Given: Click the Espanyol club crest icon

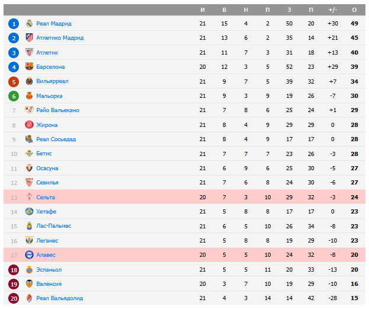Looking at the screenshot, I should pyautogui.click(x=29, y=270).
